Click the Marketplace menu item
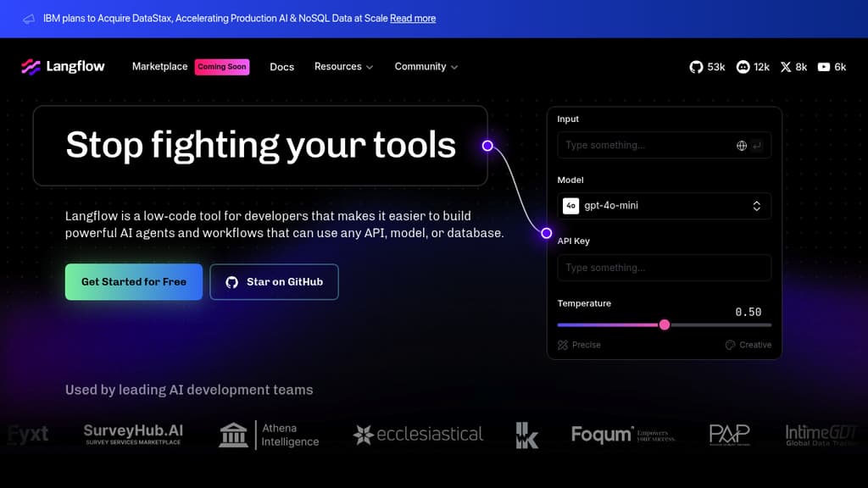This screenshot has width=868, height=488. [x=159, y=66]
